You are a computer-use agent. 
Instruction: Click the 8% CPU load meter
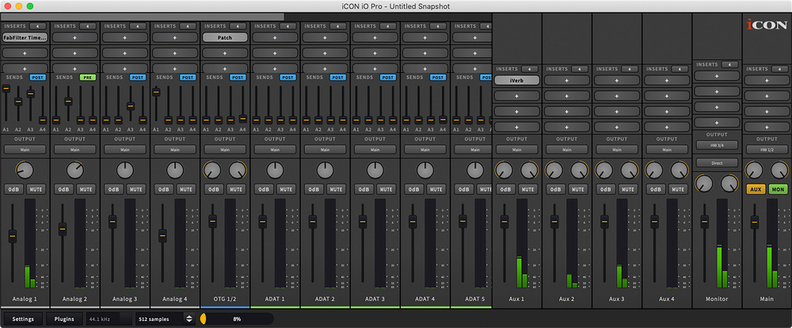[x=236, y=319]
